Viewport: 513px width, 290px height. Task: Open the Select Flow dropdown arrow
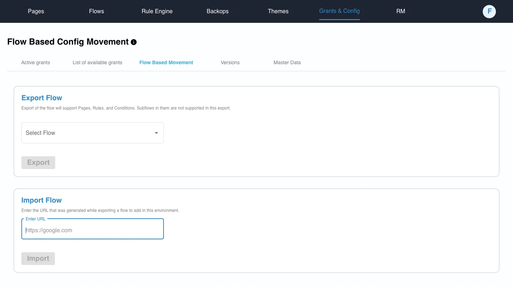click(x=156, y=133)
